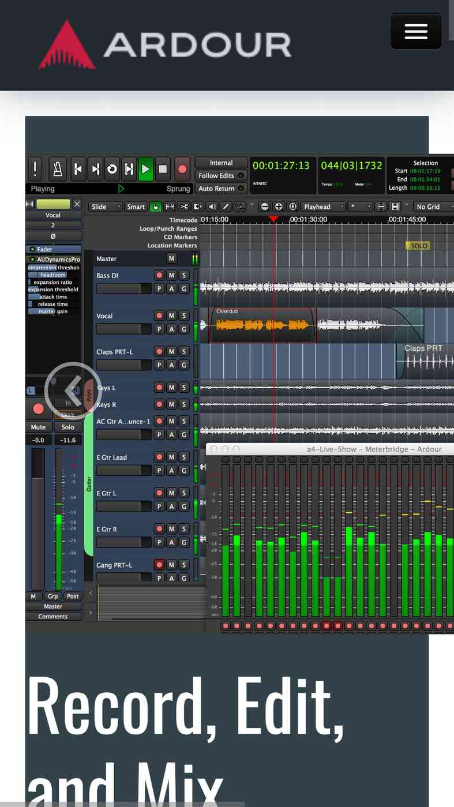The width and height of the screenshot is (454, 807).
Task: Open the No Grid snap dropdown
Action: coord(433,207)
